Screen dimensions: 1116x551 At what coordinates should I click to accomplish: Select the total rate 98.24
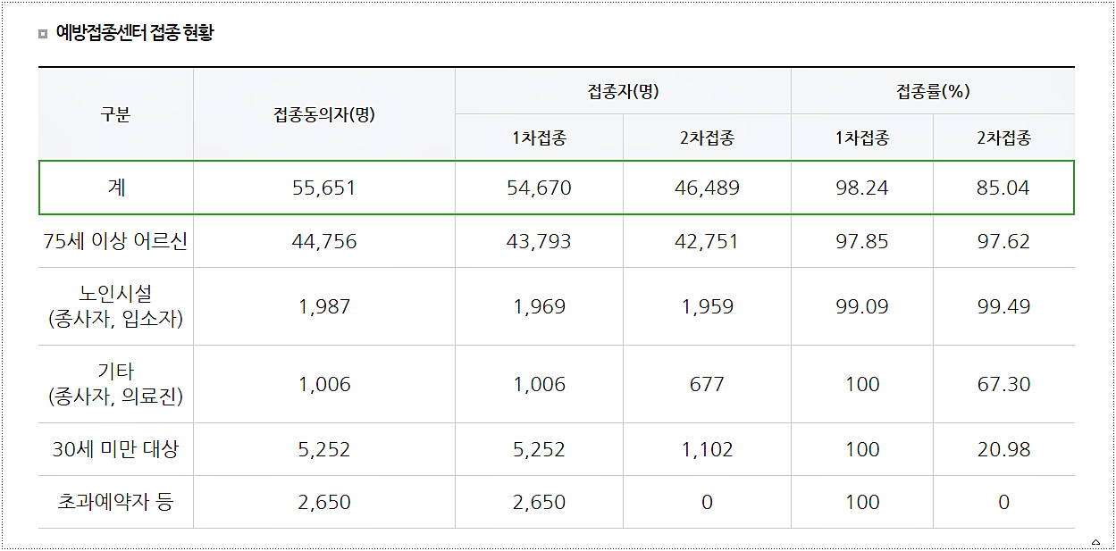pos(862,188)
